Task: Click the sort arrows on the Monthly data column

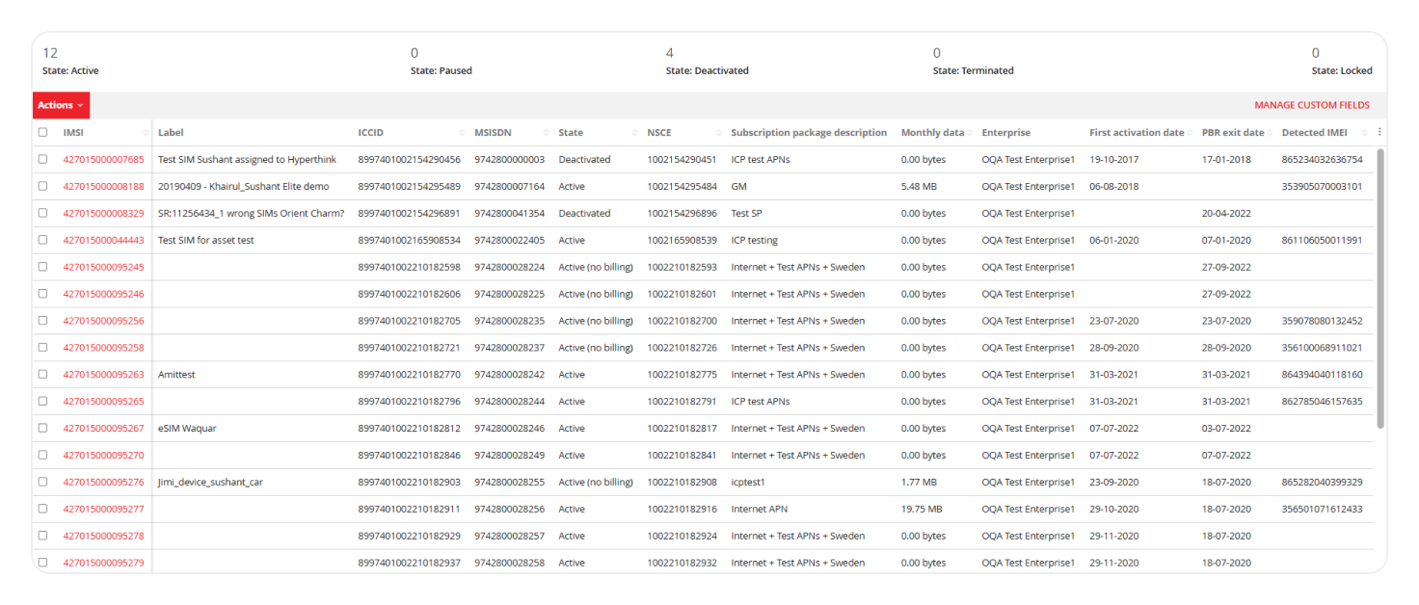Action: tap(972, 133)
